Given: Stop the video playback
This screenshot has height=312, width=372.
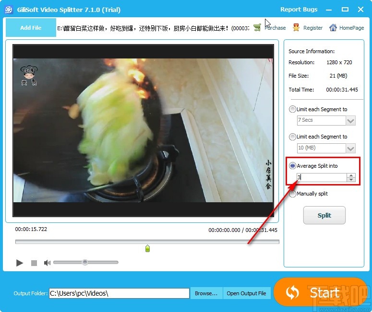Looking at the screenshot, I should 34,263.
